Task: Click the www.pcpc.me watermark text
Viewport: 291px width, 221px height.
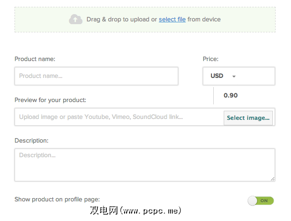Action: [x=153, y=211]
